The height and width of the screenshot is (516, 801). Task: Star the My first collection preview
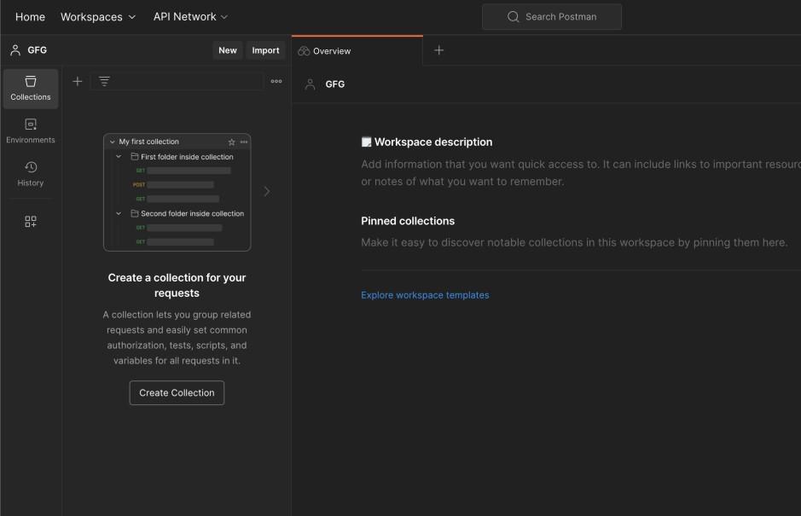[231, 142]
